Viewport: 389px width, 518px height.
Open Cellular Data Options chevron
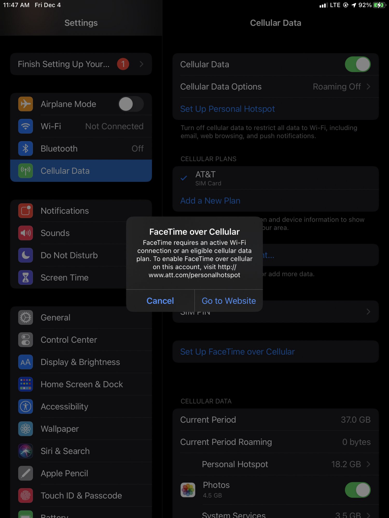point(368,87)
